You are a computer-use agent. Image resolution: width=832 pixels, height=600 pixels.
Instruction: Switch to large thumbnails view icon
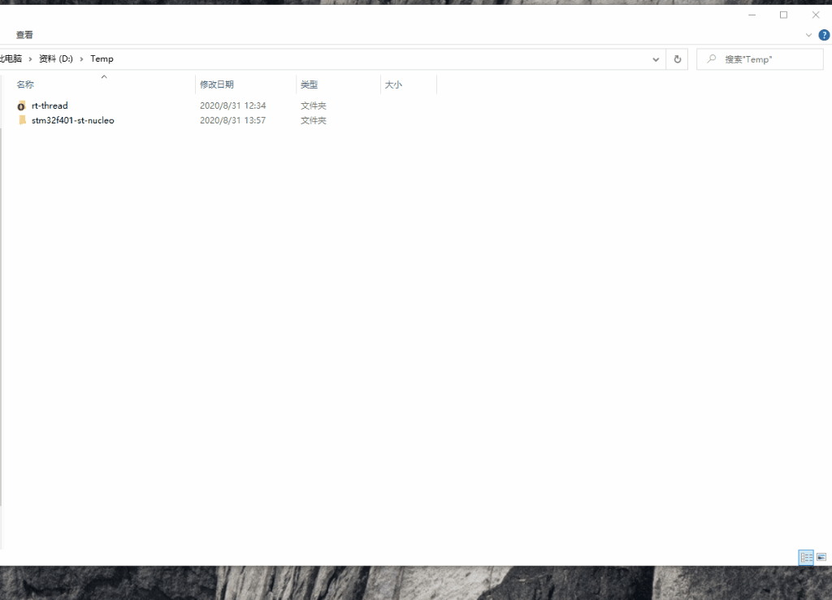(821, 557)
